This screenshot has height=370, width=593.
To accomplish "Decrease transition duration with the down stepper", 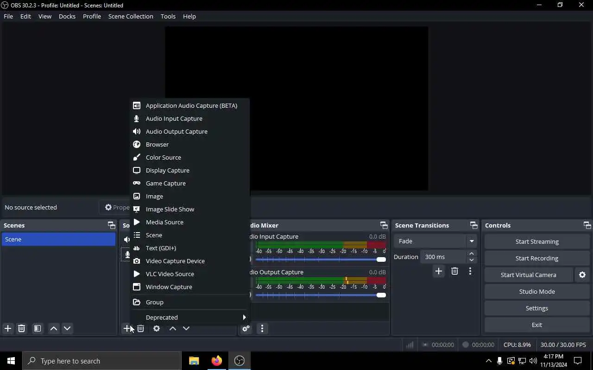I will point(472,260).
